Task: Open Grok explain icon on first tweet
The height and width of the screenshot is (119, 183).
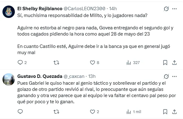Action: pyautogui.click(x=166, y=9)
